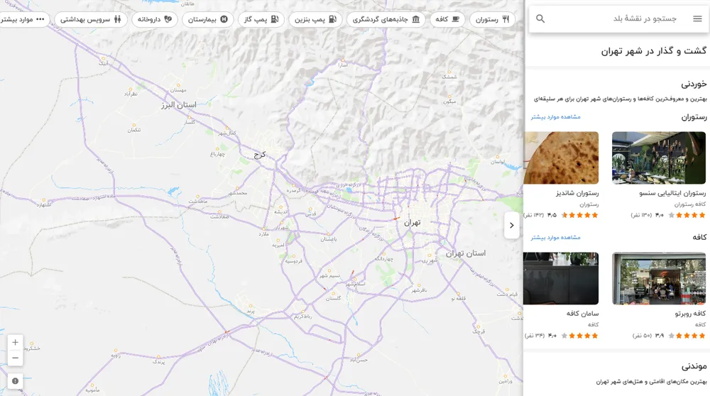Click star rating of سامان کافه
710x396 pixels.
[x=579, y=336]
